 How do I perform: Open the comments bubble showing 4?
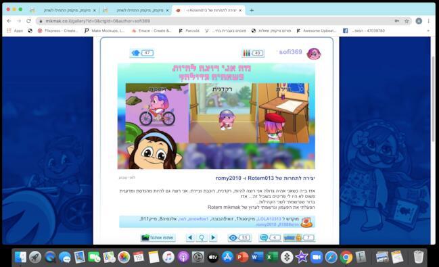coord(270,238)
